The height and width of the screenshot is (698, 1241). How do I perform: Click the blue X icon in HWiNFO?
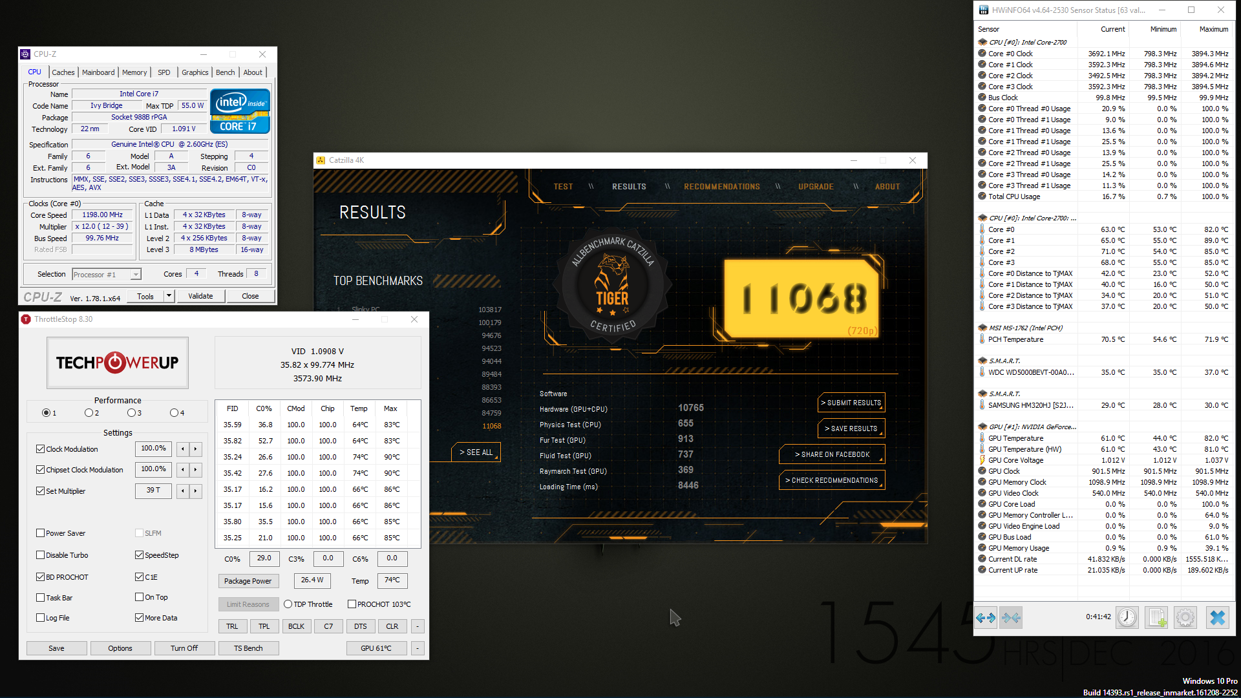(1217, 618)
